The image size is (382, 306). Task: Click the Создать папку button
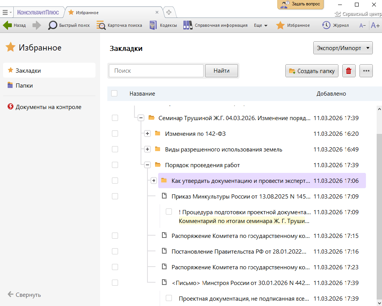pyautogui.click(x=312, y=71)
